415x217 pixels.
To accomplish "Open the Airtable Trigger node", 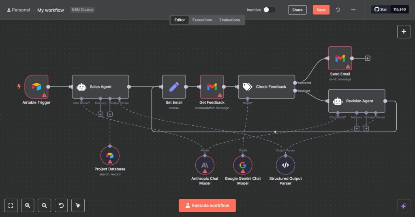I will [x=36, y=87].
